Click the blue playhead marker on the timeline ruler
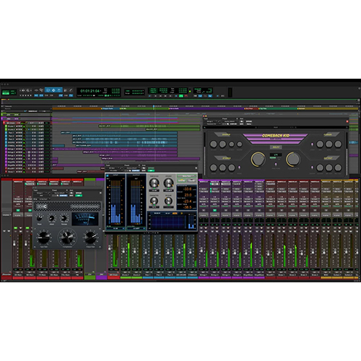 point(154,106)
